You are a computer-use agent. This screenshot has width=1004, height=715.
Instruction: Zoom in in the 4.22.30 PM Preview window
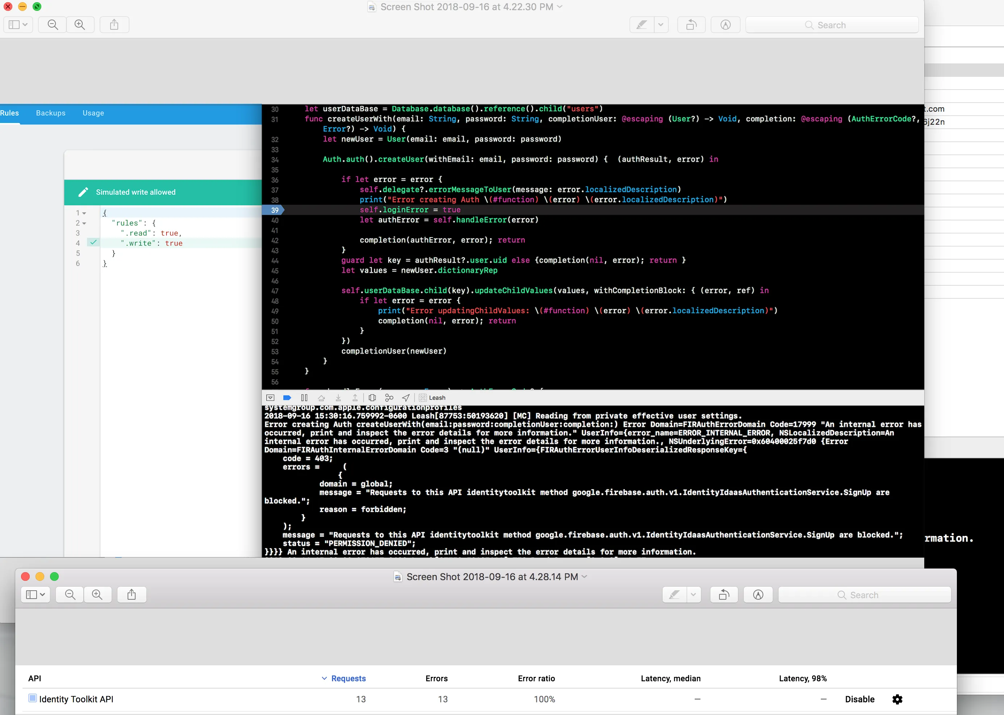click(80, 25)
